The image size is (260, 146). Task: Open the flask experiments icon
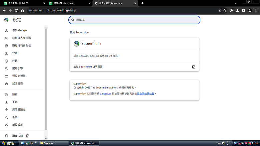237,10
